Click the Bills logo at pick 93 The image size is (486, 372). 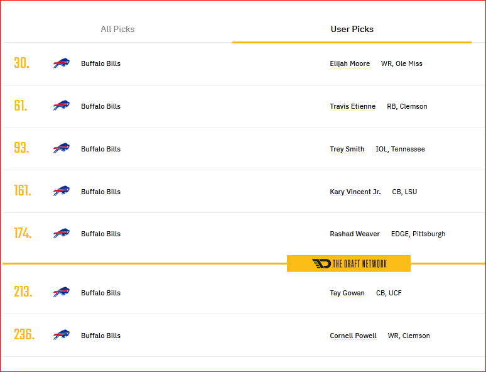(x=62, y=149)
